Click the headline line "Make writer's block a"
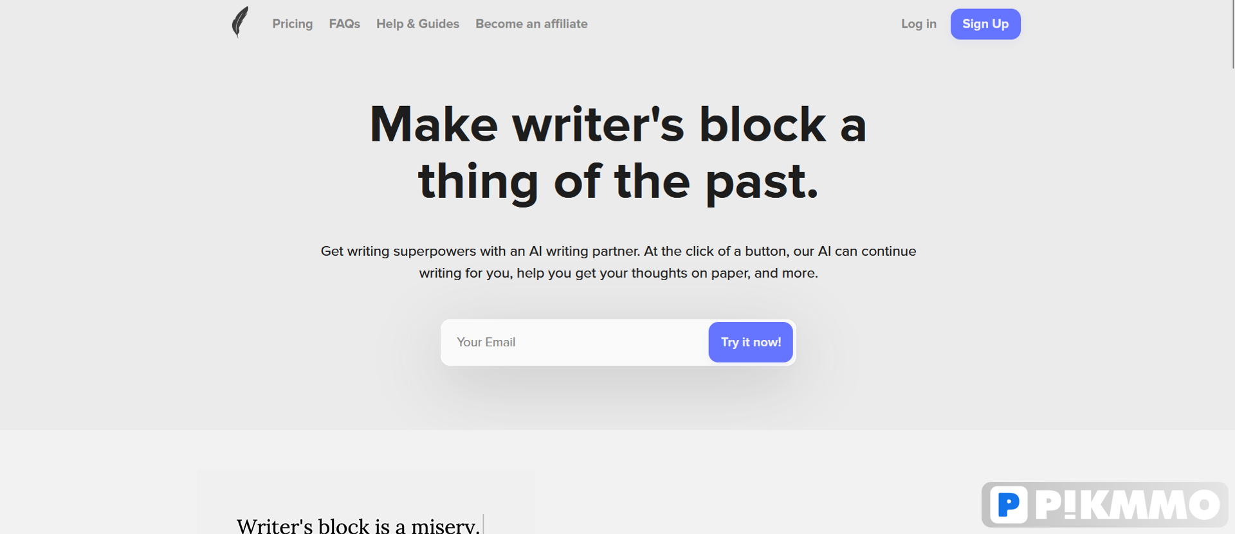This screenshot has width=1235, height=534. 618,124
